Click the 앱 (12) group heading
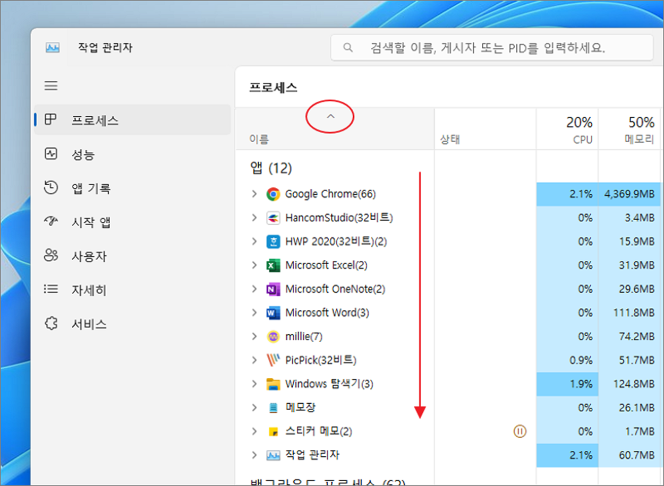Viewport: 664px width, 486px height. (x=271, y=169)
